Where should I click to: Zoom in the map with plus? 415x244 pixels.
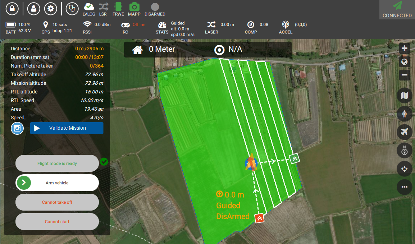point(405,49)
